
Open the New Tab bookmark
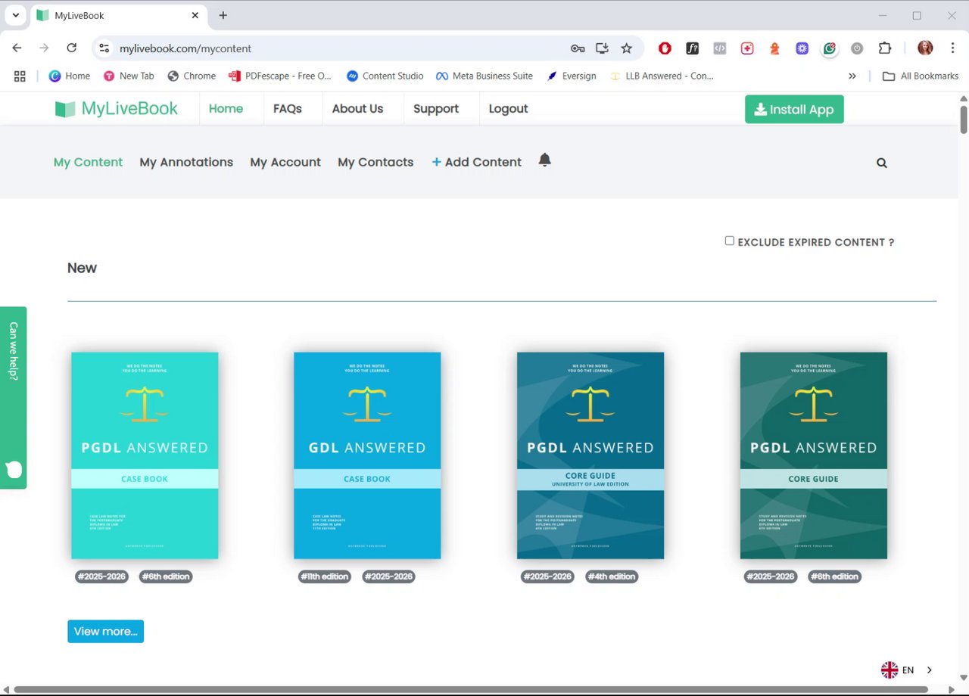pos(129,76)
